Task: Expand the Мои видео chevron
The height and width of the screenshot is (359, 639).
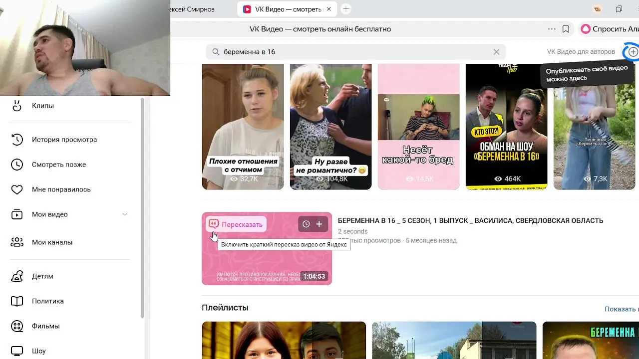Action: tap(125, 214)
